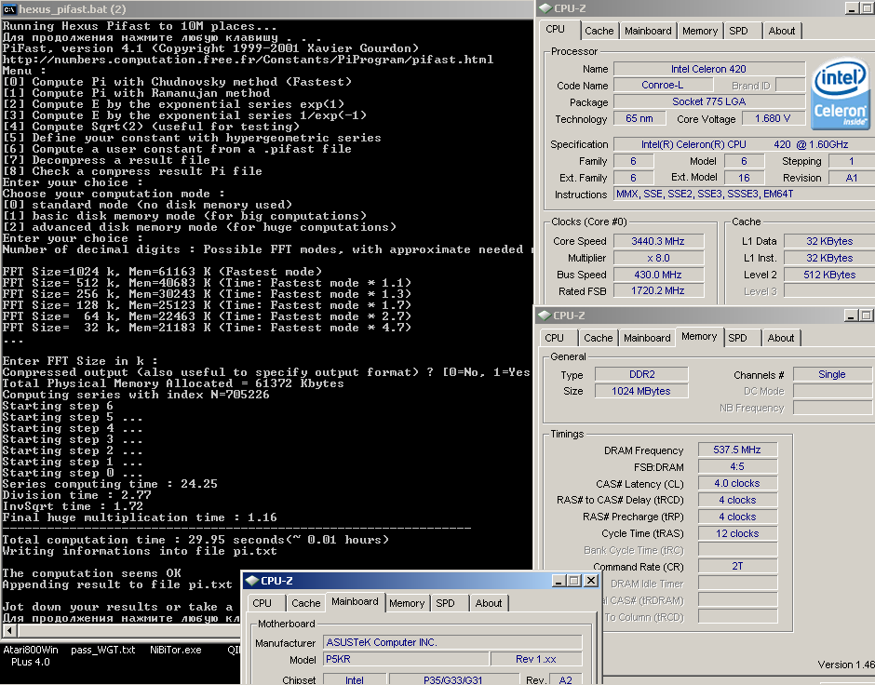Click the NiBiTor.exe desktop file
Image resolution: width=875 pixels, height=685 pixels.
point(176,650)
